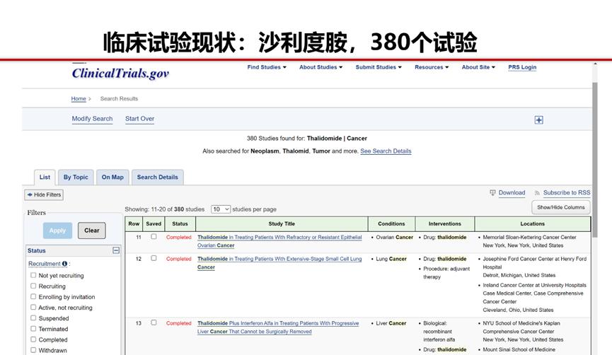Image resolution: width=612 pixels, height=355 pixels.
Task: Click 'Josephine Ford Cancer Center' location text
Action: (535, 263)
